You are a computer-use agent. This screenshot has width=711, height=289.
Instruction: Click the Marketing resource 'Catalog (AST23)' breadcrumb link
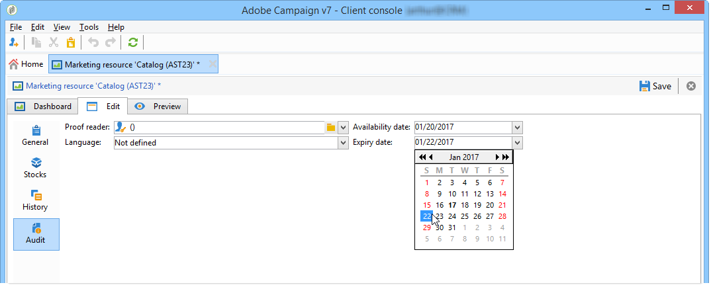click(x=93, y=85)
